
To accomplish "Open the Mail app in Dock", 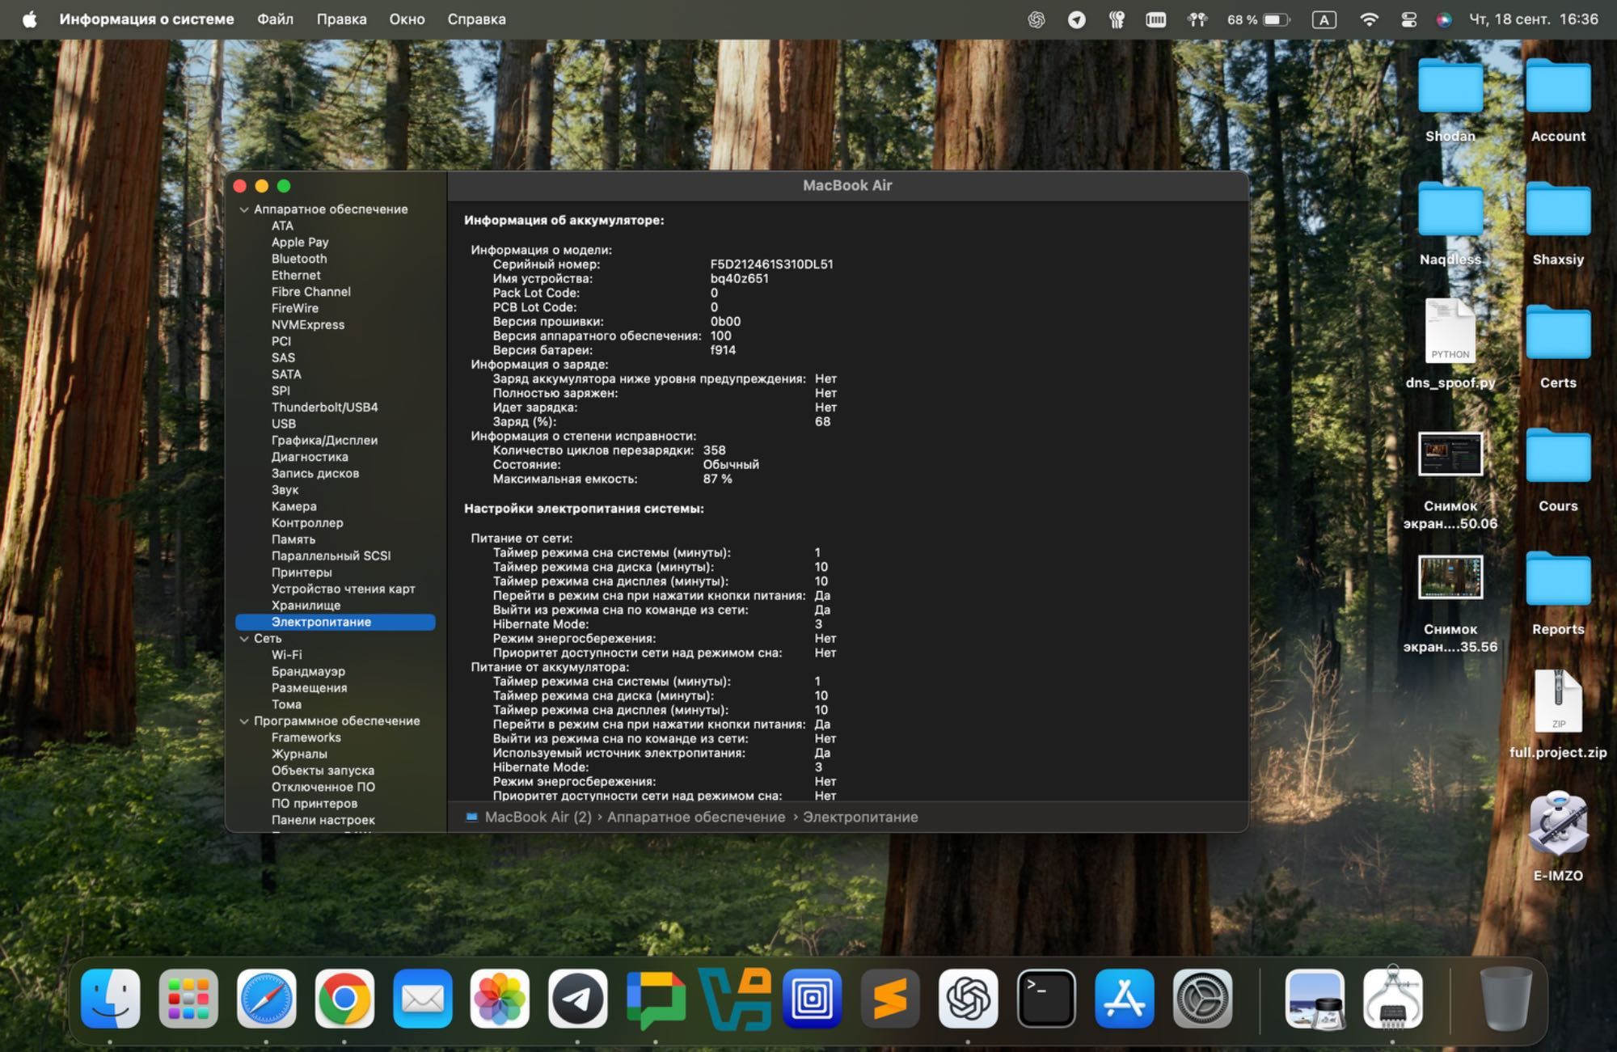I will point(423,999).
